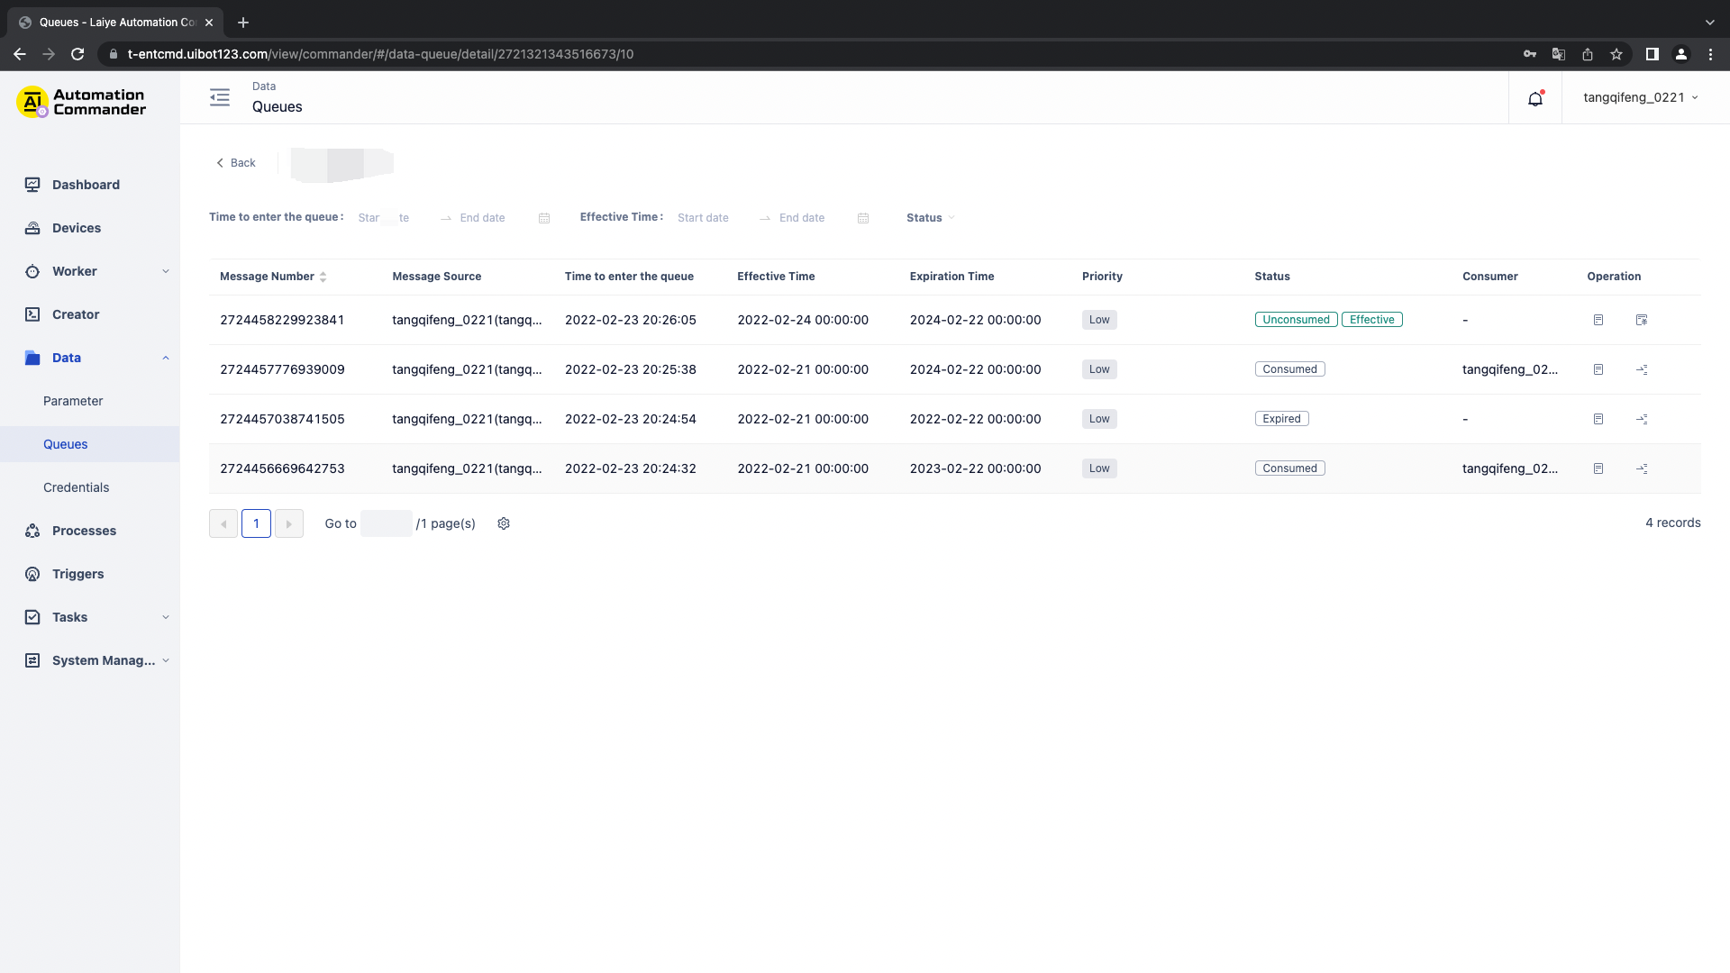Go back in browser history
Screen dimensions: 1730x973
point(20,54)
